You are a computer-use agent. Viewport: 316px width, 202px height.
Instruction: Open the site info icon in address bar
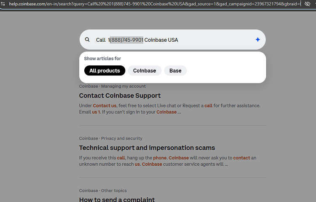[3, 4]
